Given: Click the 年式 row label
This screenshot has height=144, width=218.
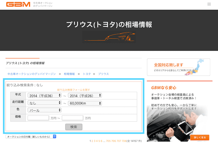Looking at the screenshot, I should (x=18, y=95).
